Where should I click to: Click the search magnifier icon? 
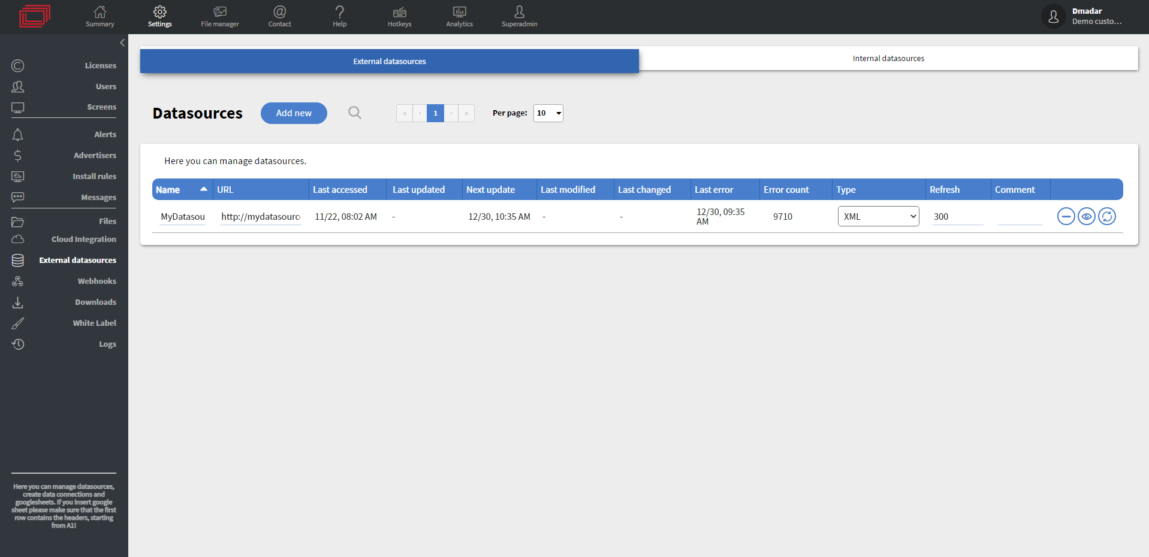point(354,113)
